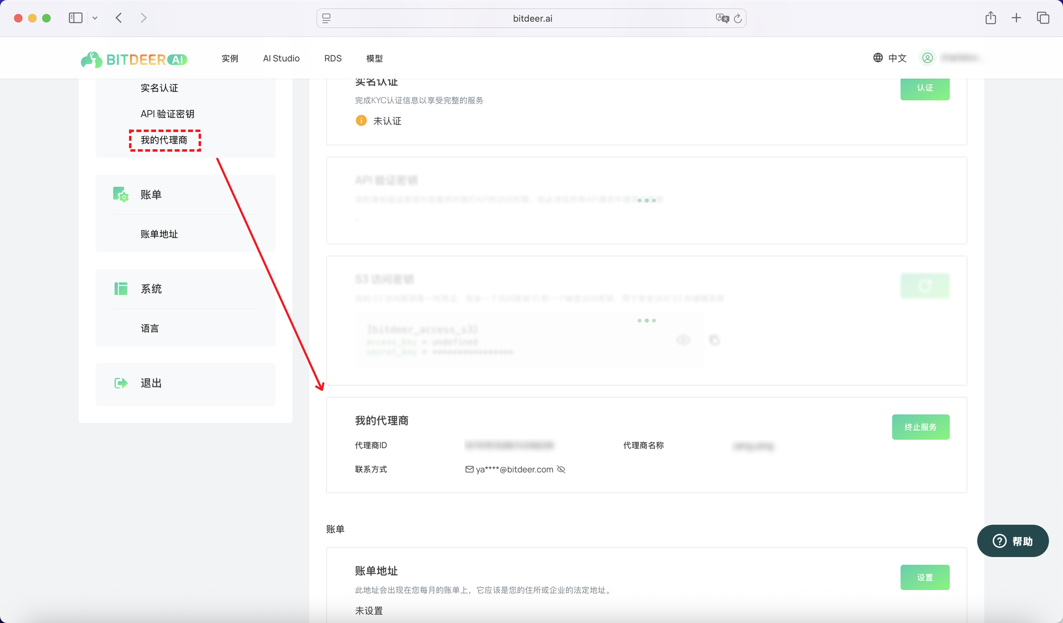The height and width of the screenshot is (623, 1063).
Task: Reload the page with the refresh icon
Action: pyautogui.click(x=738, y=18)
